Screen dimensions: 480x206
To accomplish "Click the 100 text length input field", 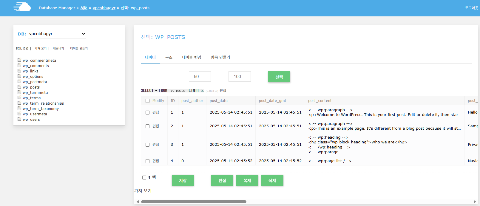I will [240, 77].
